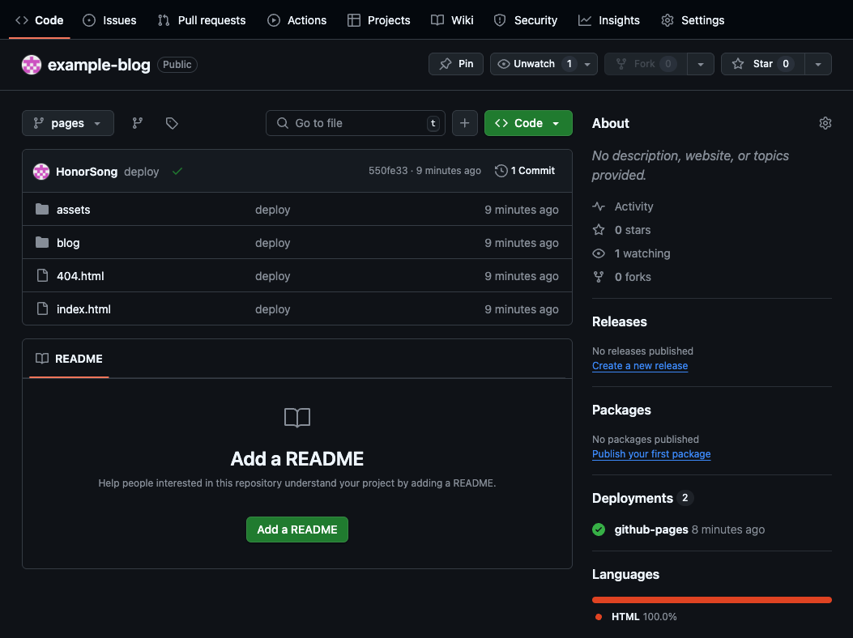Open the green Code clone dropdown
Viewport: 853px width, 638px height.
tap(528, 123)
